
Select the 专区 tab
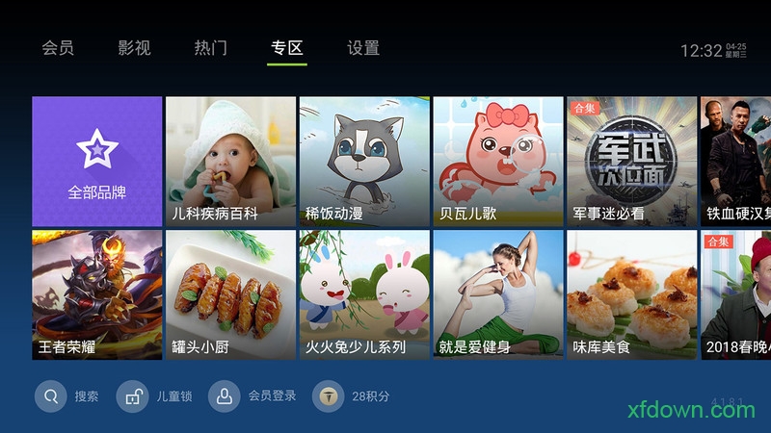tap(287, 48)
